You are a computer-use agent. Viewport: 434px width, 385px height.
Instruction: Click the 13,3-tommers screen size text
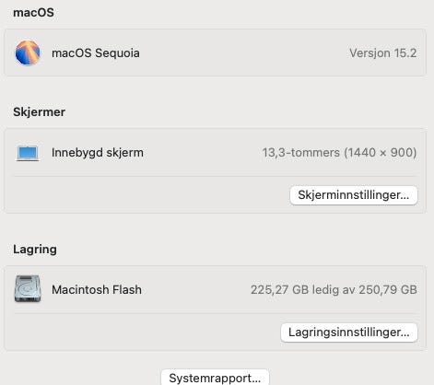[x=301, y=153]
